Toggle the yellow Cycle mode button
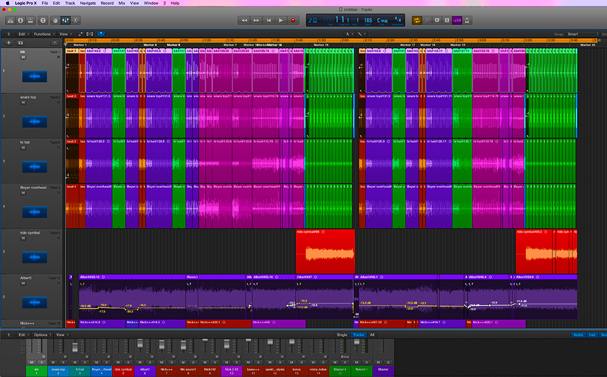Screen dimensions: 607x377 point(417,21)
